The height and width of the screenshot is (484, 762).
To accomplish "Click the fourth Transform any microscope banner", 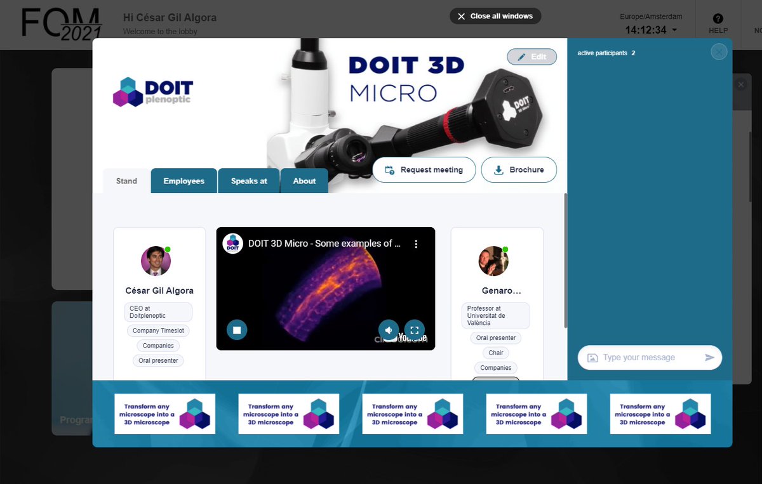I will click(537, 414).
